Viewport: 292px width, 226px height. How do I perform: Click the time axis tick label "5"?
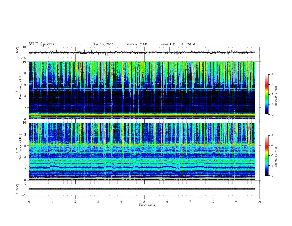click(x=144, y=202)
